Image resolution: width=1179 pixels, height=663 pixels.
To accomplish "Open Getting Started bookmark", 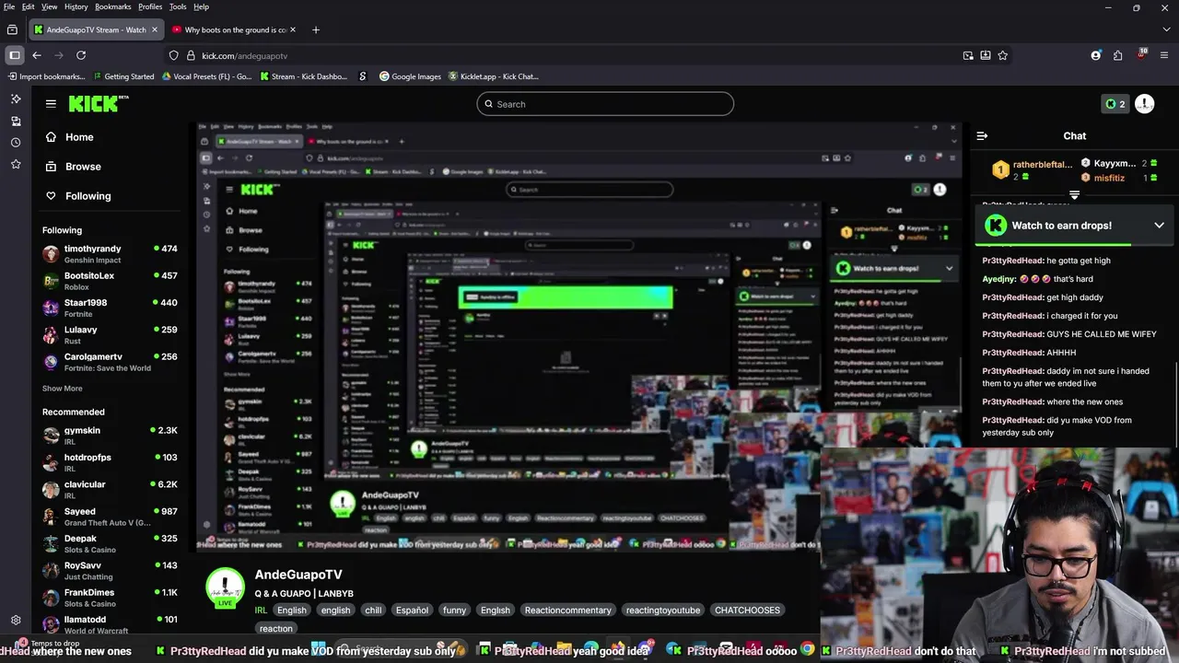I will 123,76.
